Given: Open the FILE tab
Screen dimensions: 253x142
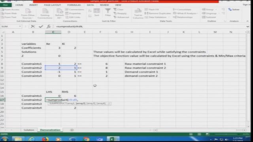Looking at the screenshot, I should point(6,5).
